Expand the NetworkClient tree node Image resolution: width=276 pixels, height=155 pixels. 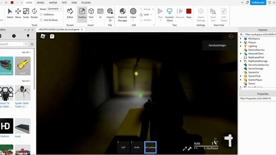click(241, 53)
